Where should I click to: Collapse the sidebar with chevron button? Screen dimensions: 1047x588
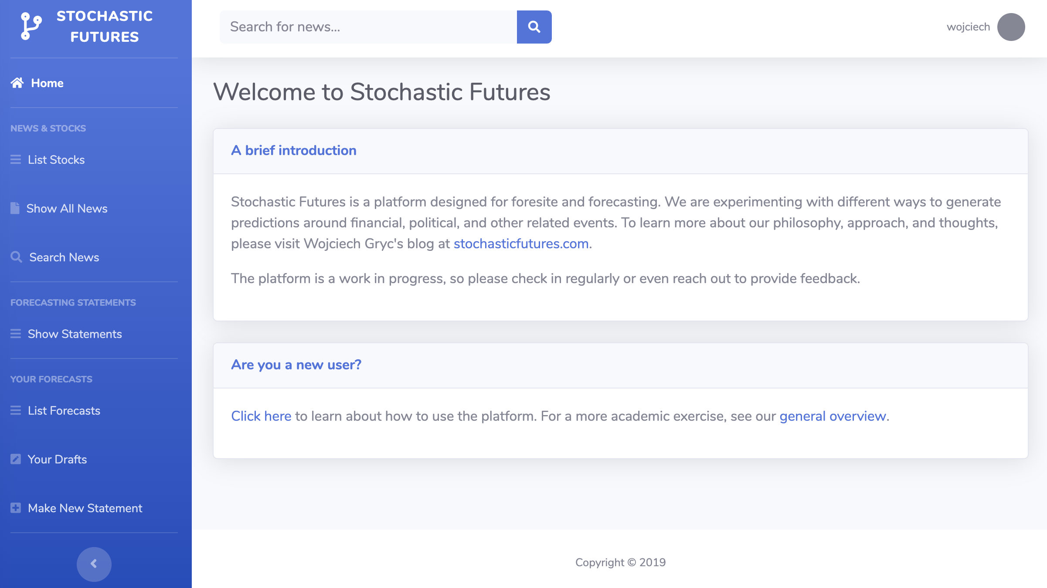94,564
